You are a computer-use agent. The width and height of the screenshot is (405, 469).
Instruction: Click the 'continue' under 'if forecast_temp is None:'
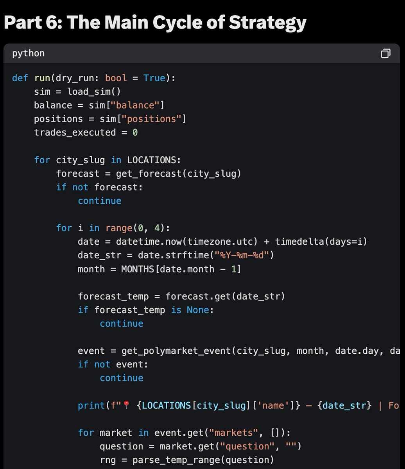pos(122,324)
